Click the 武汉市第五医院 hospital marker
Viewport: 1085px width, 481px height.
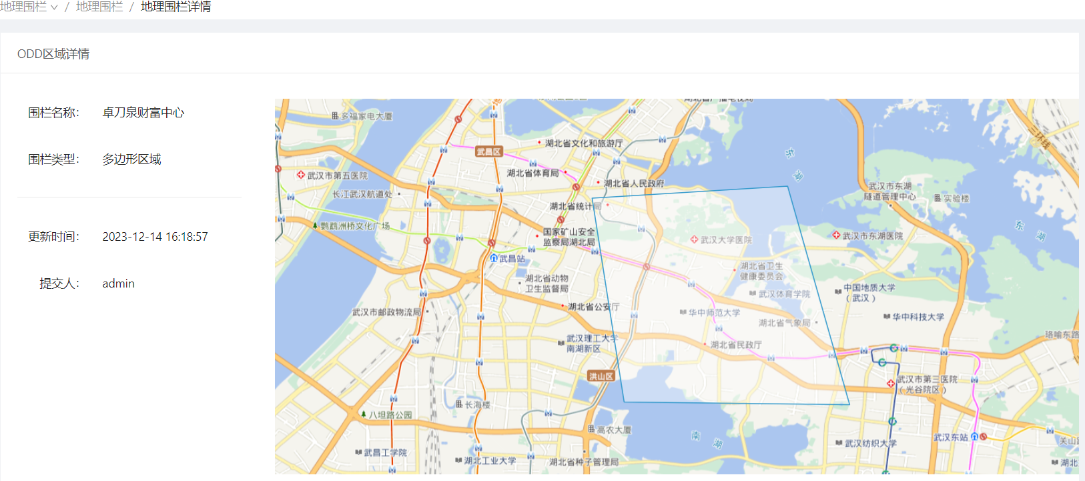pos(301,175)
